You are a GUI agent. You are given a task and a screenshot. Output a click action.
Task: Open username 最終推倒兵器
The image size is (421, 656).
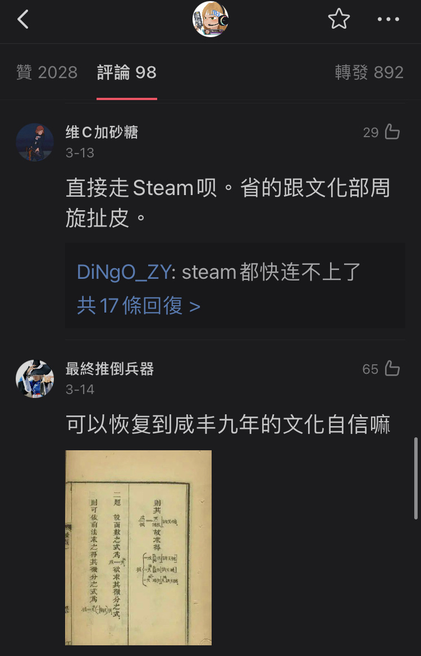coord(110,369)
